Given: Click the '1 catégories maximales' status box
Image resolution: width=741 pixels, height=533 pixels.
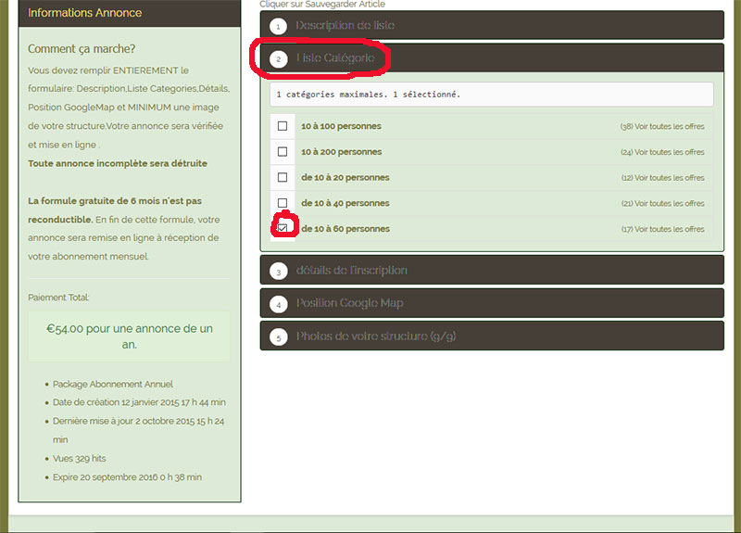Looking at the screenshot, I should (x=492, y=95).
